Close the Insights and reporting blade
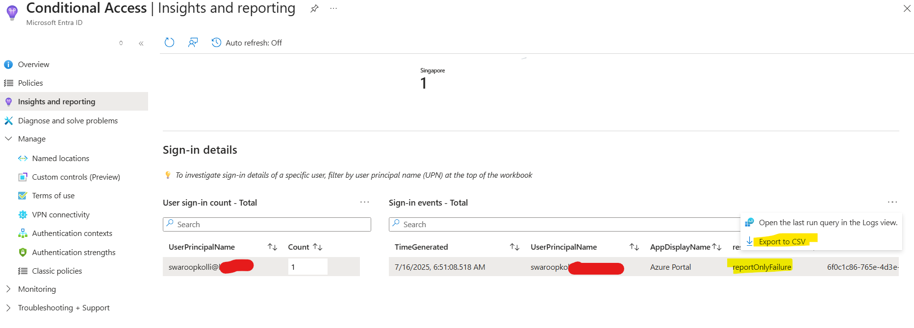This screenshot has height=328, width=914. [x=907, y=8]
